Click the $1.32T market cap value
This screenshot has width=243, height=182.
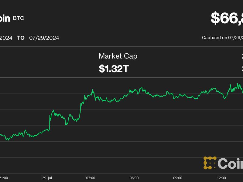[x=114, y=69]
